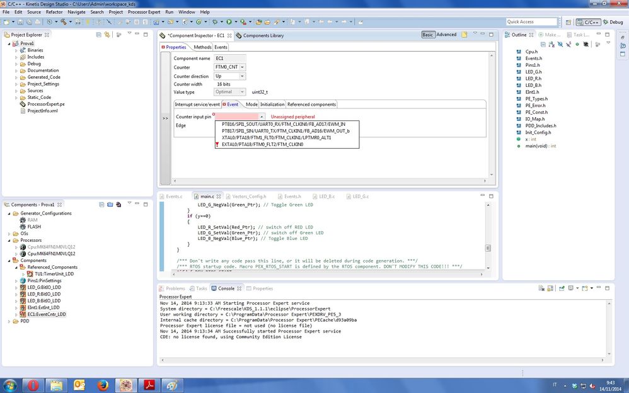The height and width of the screenshot is (393, 629).
Task: Toggle Hide Fields in Outline toolbar
Action: [x=560, y=44]
